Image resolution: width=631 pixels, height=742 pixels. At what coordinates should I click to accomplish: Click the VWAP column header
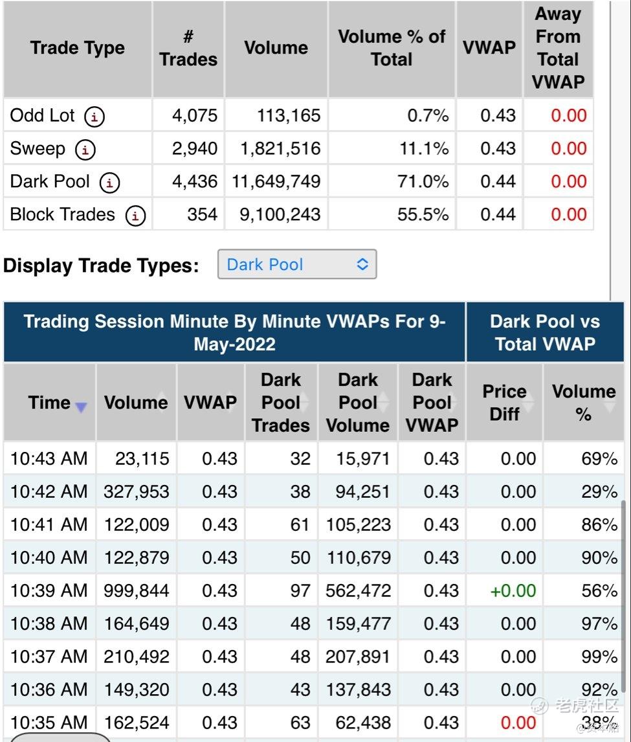[x=210, y=403]
